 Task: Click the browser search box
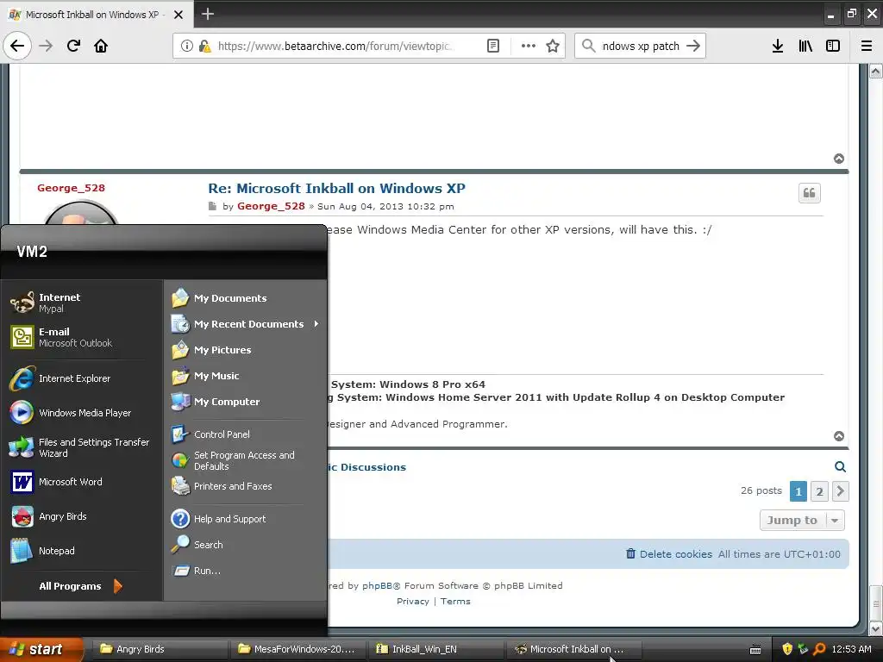(641, 46)
